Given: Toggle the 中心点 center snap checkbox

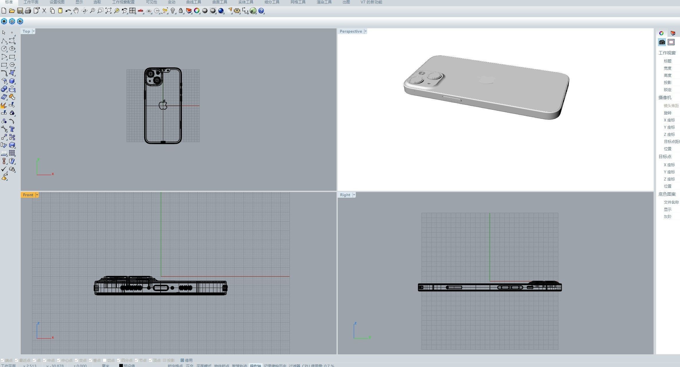Looking at the screenshot, I should pos(59,360).
